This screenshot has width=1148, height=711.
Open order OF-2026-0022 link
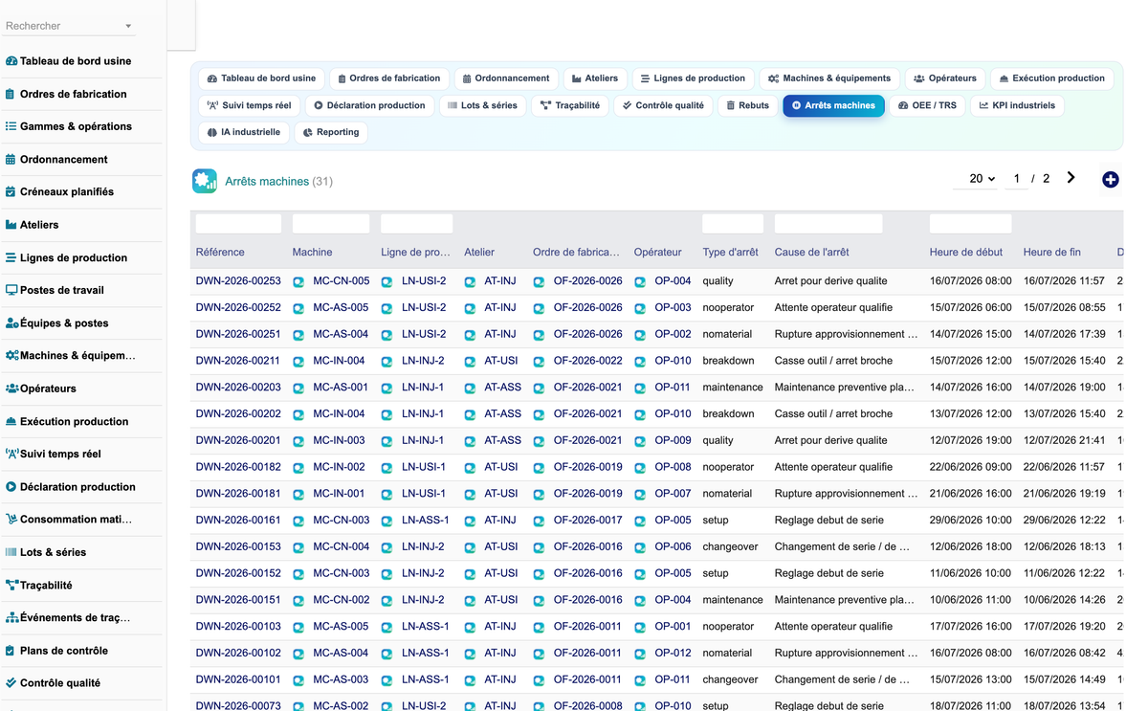coord(587,361)
